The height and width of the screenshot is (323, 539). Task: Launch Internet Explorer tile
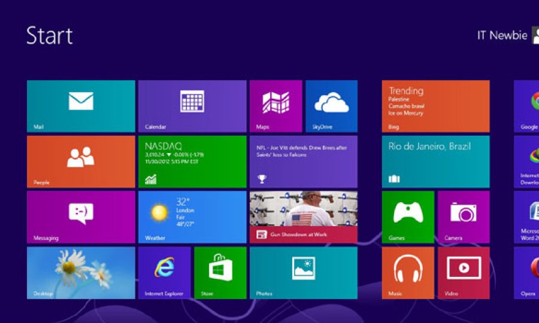(164, 273)
